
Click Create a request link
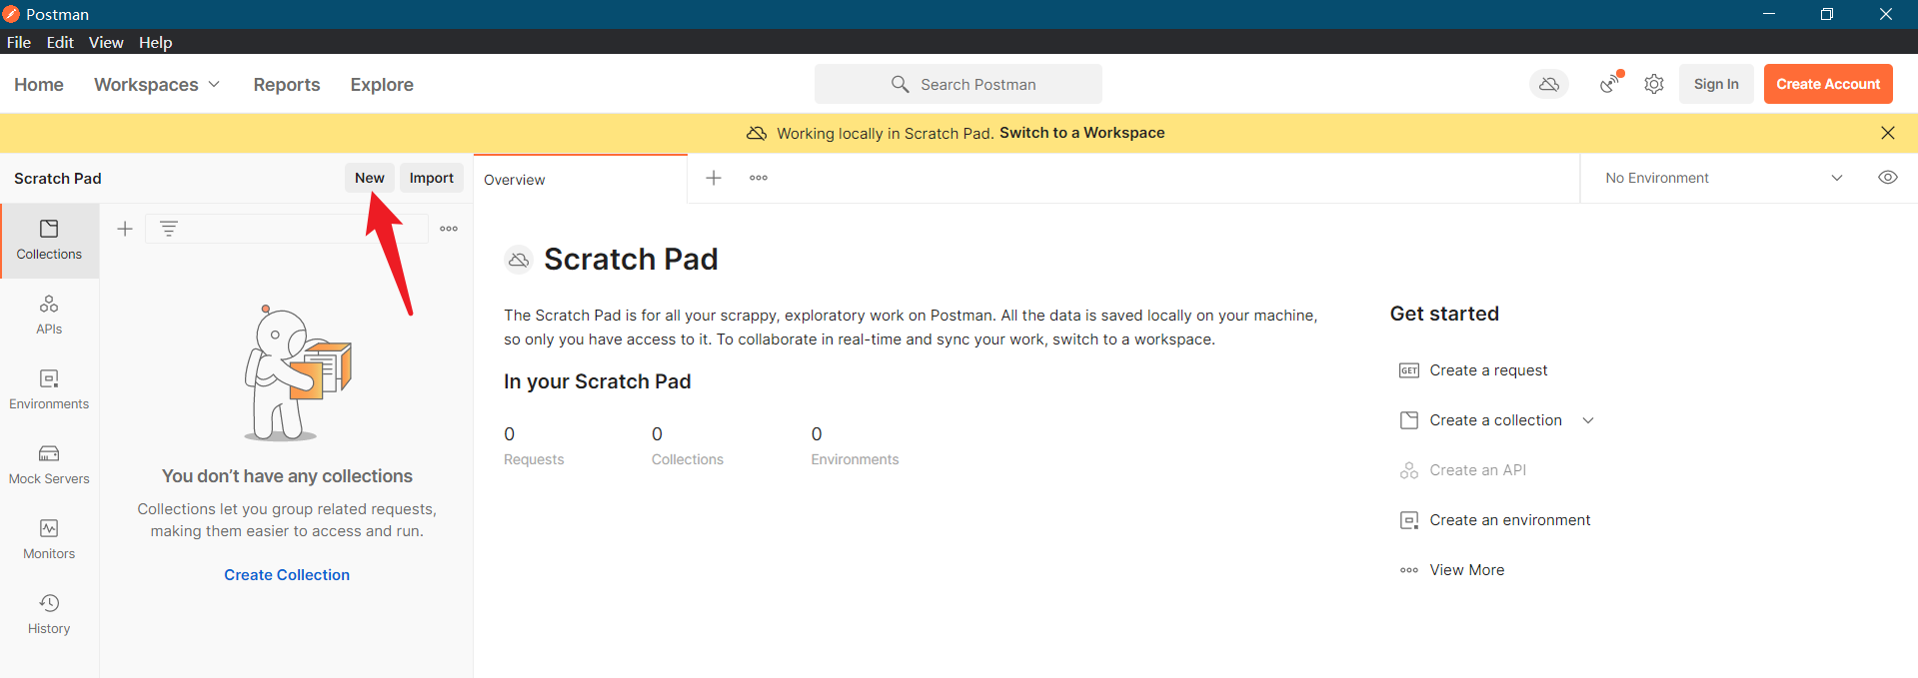(1488, 370)
